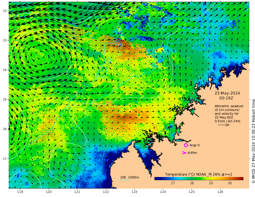This screenshot has height=197, width=255.
Task: Click the 30 tick on temperature scale
Action: click(230, 183)
